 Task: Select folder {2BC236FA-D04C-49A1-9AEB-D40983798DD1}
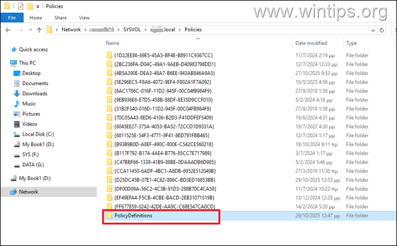165,64
